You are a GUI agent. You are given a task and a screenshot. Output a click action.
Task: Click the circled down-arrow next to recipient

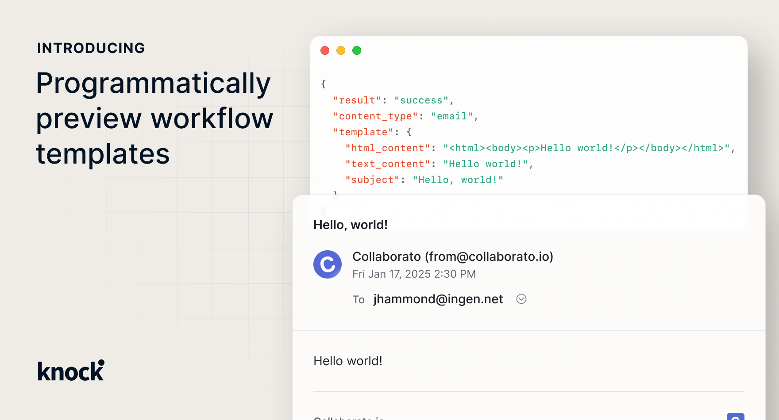(521, 299)
